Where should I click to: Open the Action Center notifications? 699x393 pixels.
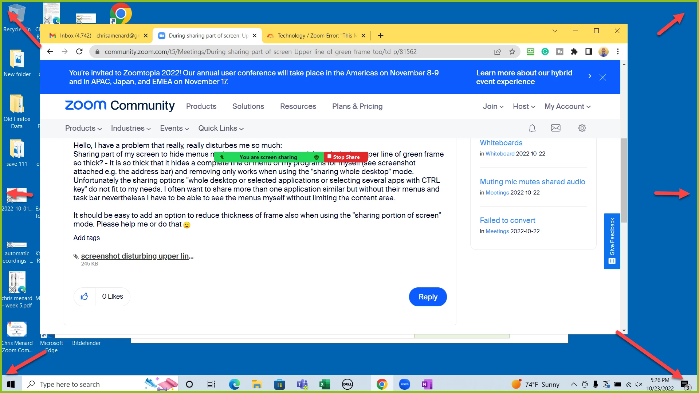(x=685, y=385)
